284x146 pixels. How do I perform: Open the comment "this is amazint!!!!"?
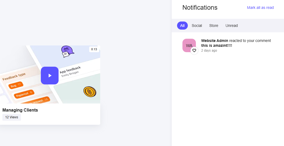coord(217,45)
